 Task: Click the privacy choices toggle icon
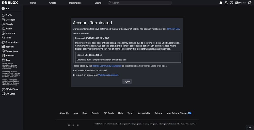point(189,113)
